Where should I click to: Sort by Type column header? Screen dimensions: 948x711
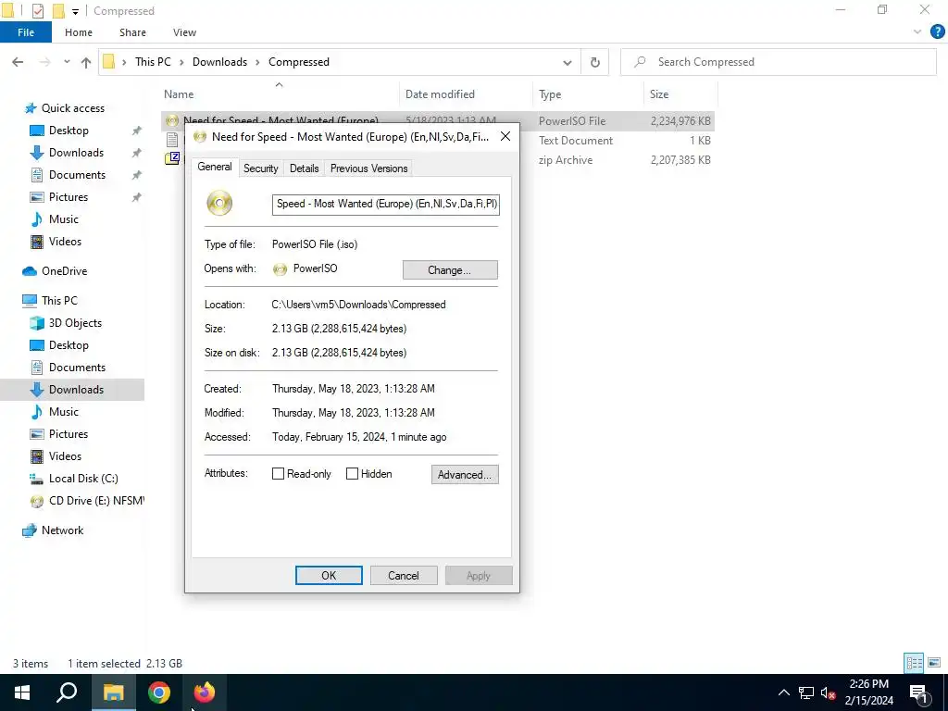tap(588, 94)
